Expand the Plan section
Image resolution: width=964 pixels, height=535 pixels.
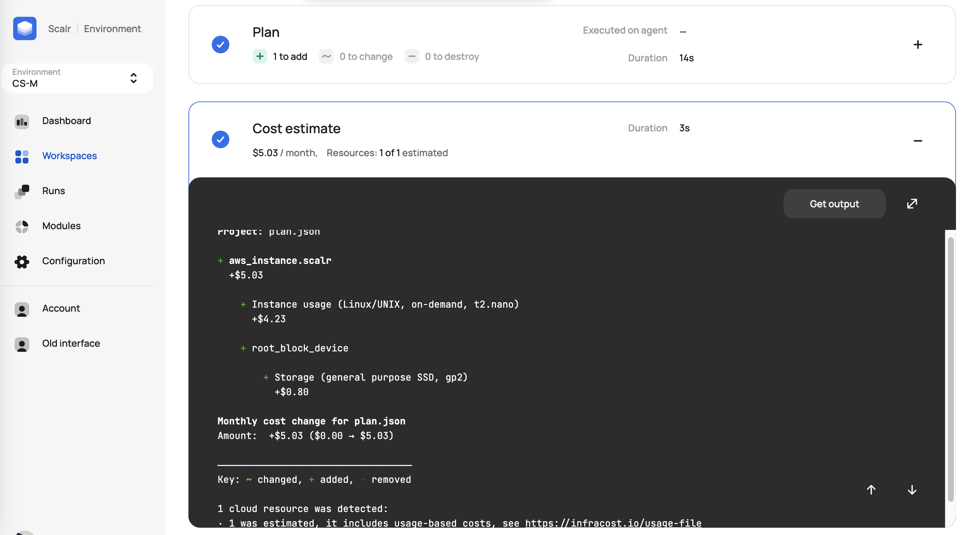coord(917,45)
